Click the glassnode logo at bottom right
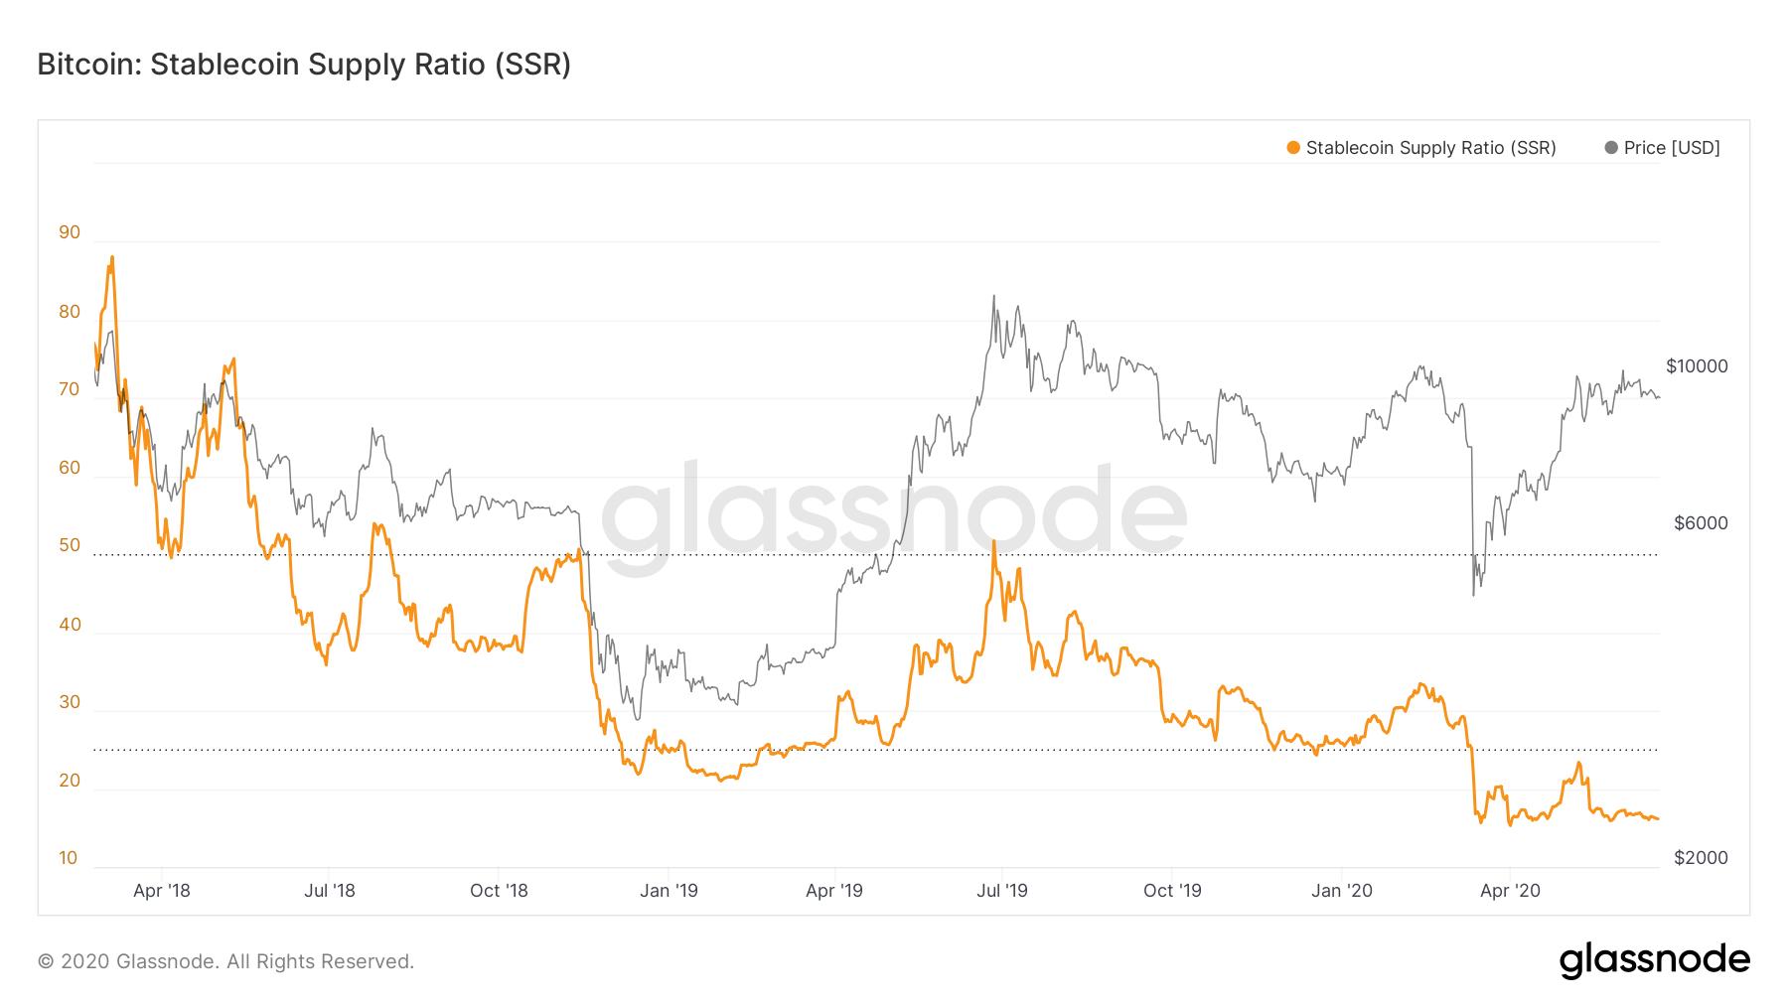Screen dimensions: 1788x1006 click(x=1654, y=960)
